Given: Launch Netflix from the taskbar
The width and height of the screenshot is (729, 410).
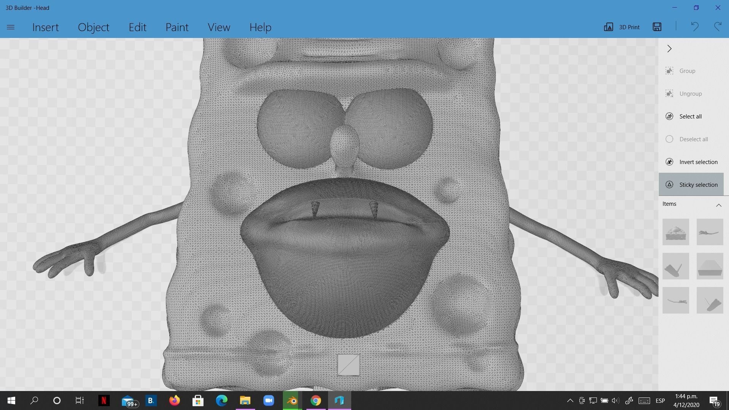Looking at the screenshot, I should click(103, 401).
